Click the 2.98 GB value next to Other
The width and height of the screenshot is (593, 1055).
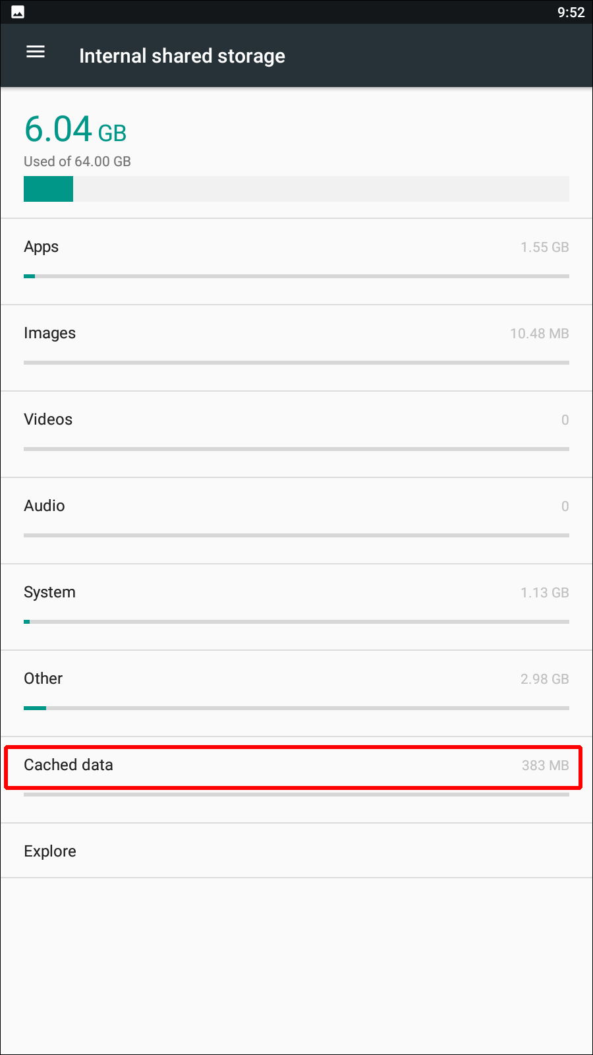(x=544, y=678)
